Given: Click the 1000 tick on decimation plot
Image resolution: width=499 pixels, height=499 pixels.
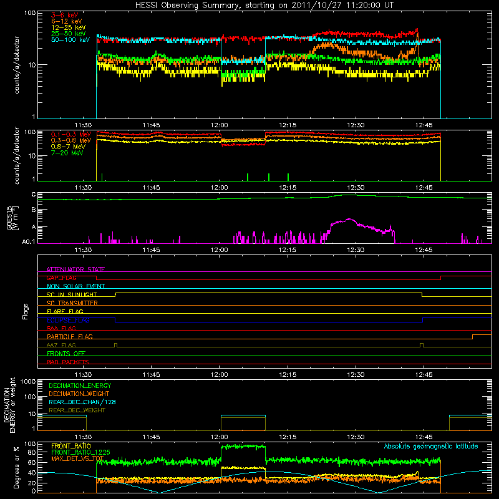Looking at the screenshot, I should click(28, 382).
